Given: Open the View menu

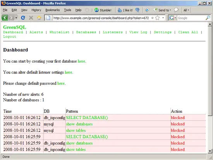Looking at the screenshot, I should coord(24,10).
